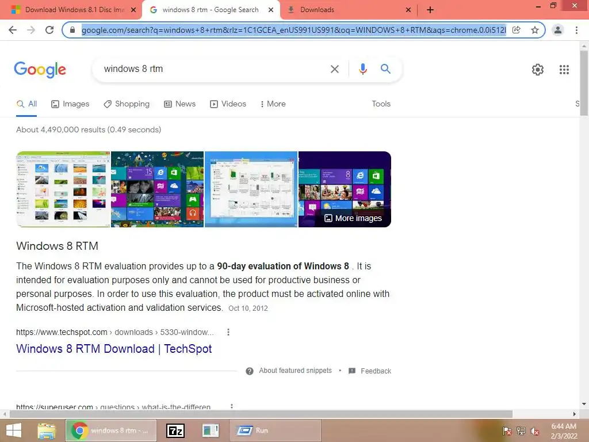Click the vertical scrollbar thumb

pyautogui.click(x=584, y=83)
